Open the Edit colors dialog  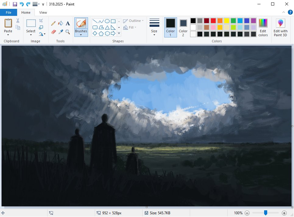263,27
